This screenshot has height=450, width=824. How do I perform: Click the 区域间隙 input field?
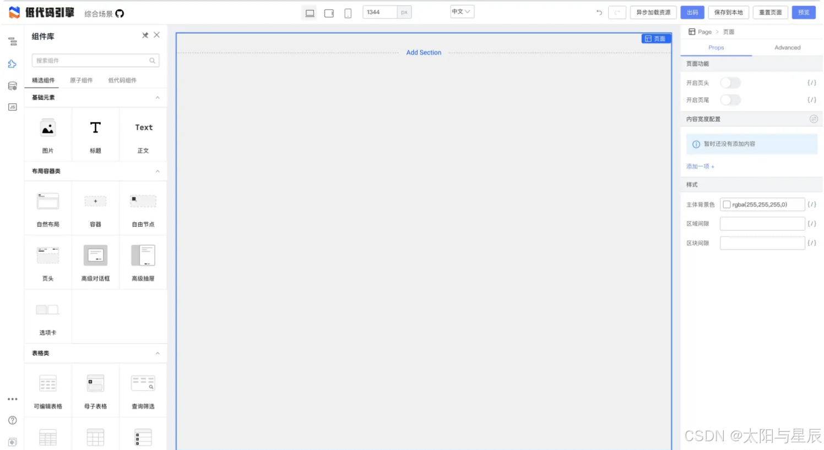[x=762, y=224]
